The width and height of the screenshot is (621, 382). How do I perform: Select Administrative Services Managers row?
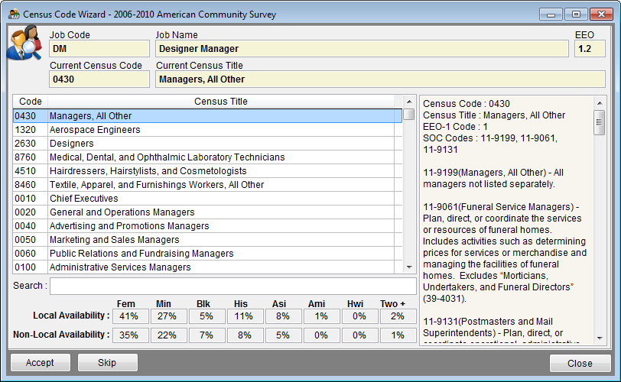click(x=207, y=267)
